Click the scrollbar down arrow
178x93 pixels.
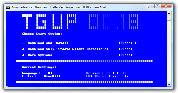pyautogui.click(x=169, y=85)
